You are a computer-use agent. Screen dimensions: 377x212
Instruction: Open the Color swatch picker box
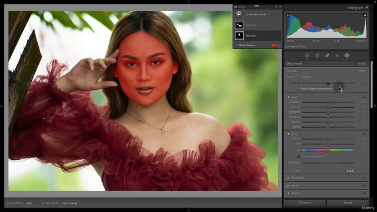tap(350, 171)
